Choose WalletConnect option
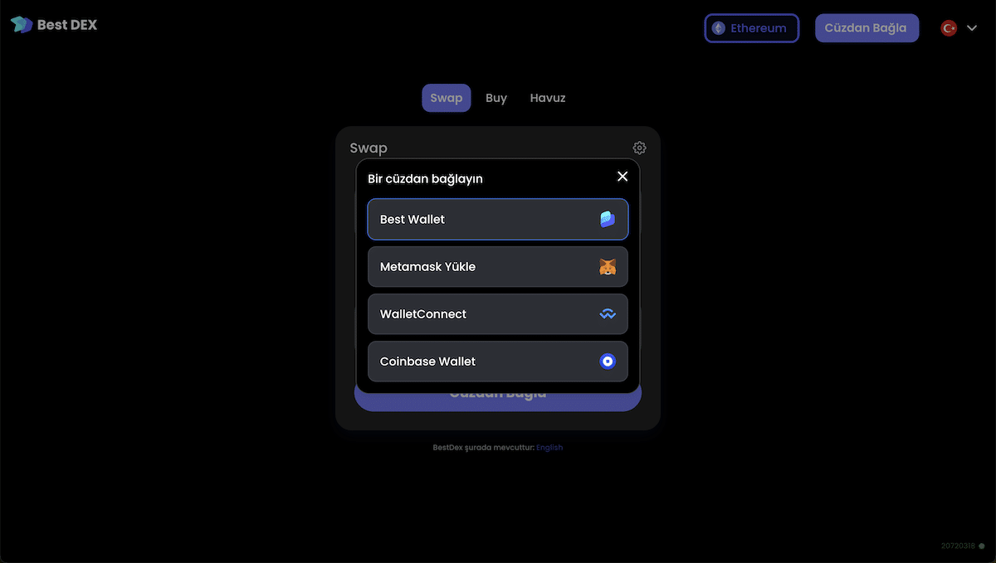996x563 pixels. point(498,314)
